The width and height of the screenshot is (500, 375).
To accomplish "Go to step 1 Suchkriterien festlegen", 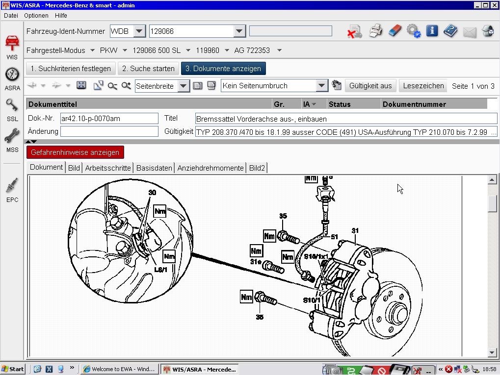I will (71, 69).
